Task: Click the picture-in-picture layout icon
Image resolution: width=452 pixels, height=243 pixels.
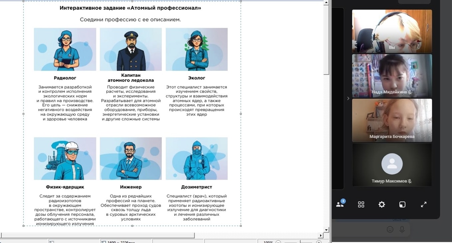Action: 403,204
